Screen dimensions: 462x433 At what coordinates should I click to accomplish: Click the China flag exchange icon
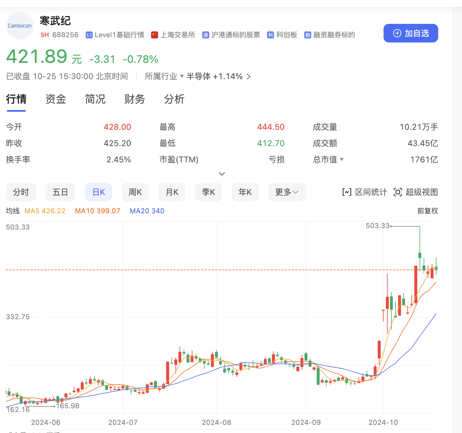tap(155, 35)
